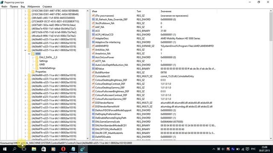Open the Store taskbar icon
This screenshot has width=273, height=153.
coord(44,149)
